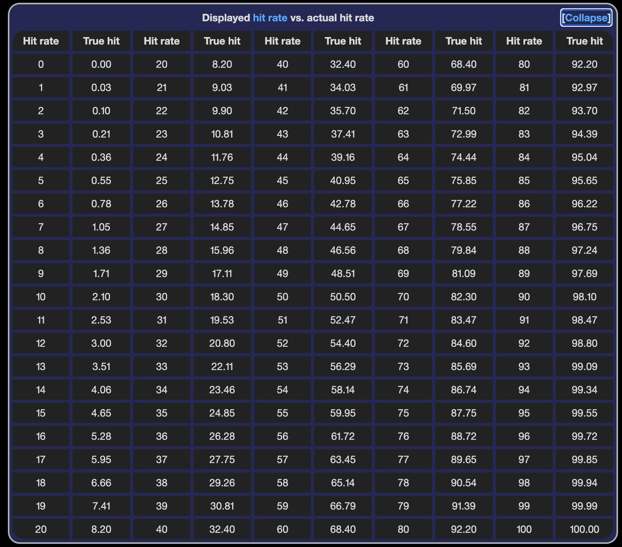The image size is (622, 547).
Task: Click the hit rate cell 7
Action: 41,227
